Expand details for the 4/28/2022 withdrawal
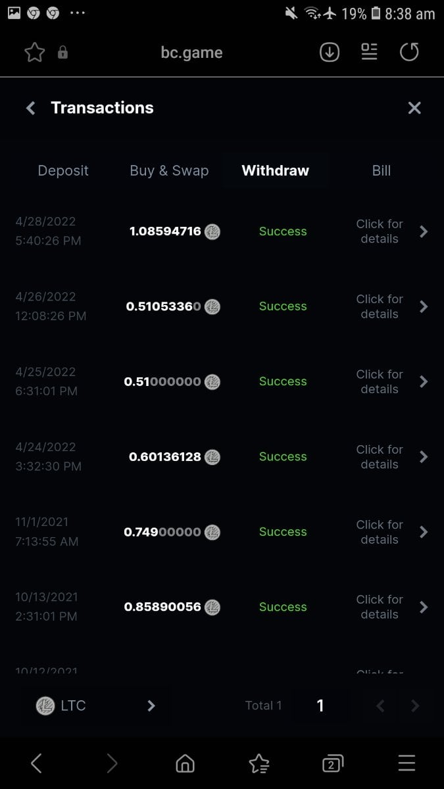Viewport: 444px width, 789px height. coord(389,231)
